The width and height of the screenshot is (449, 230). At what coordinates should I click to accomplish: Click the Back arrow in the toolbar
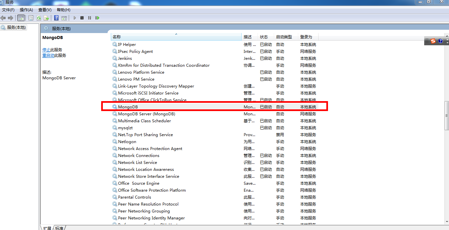[x=3, y=18]
